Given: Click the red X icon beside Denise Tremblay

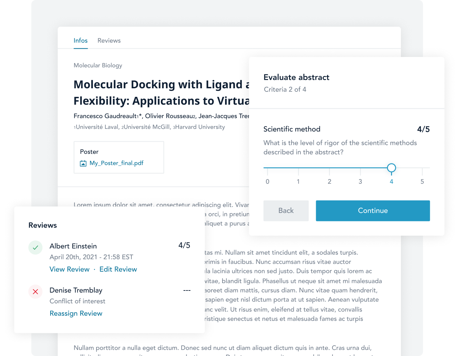Looking at the screenshot, I should (x=35, y=292).
